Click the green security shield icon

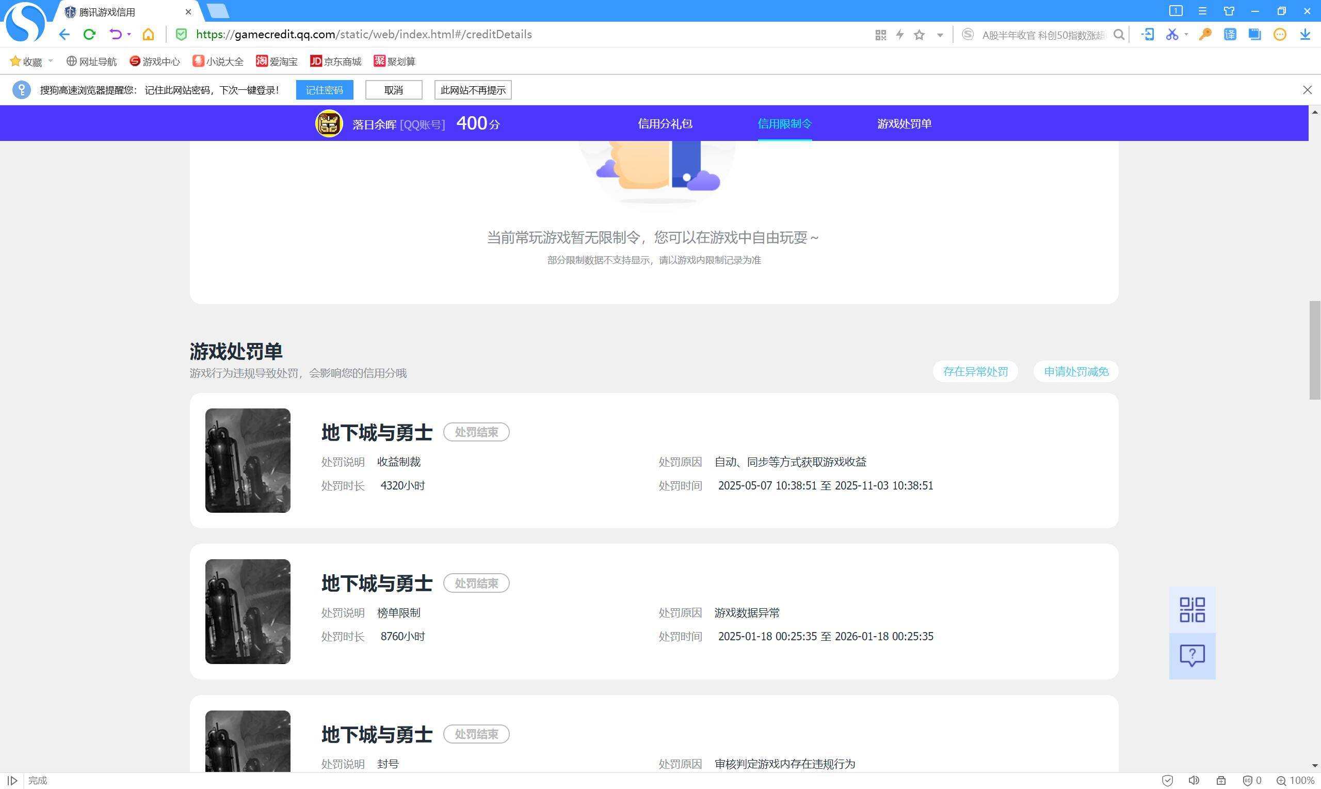(x=181, y=35)
